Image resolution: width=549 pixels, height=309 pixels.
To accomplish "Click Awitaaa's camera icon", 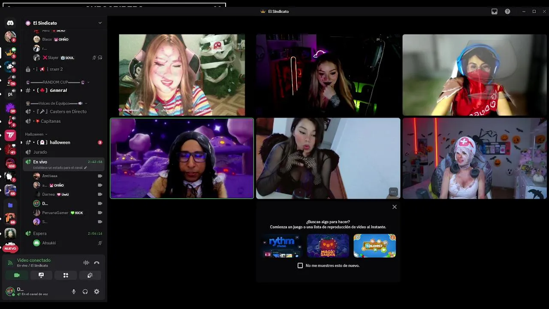I will (100, 176).
